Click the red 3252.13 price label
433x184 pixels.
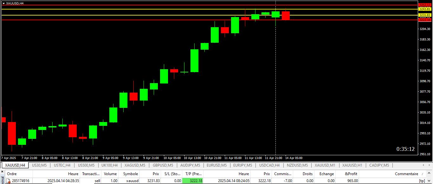(x=425, y=5)
